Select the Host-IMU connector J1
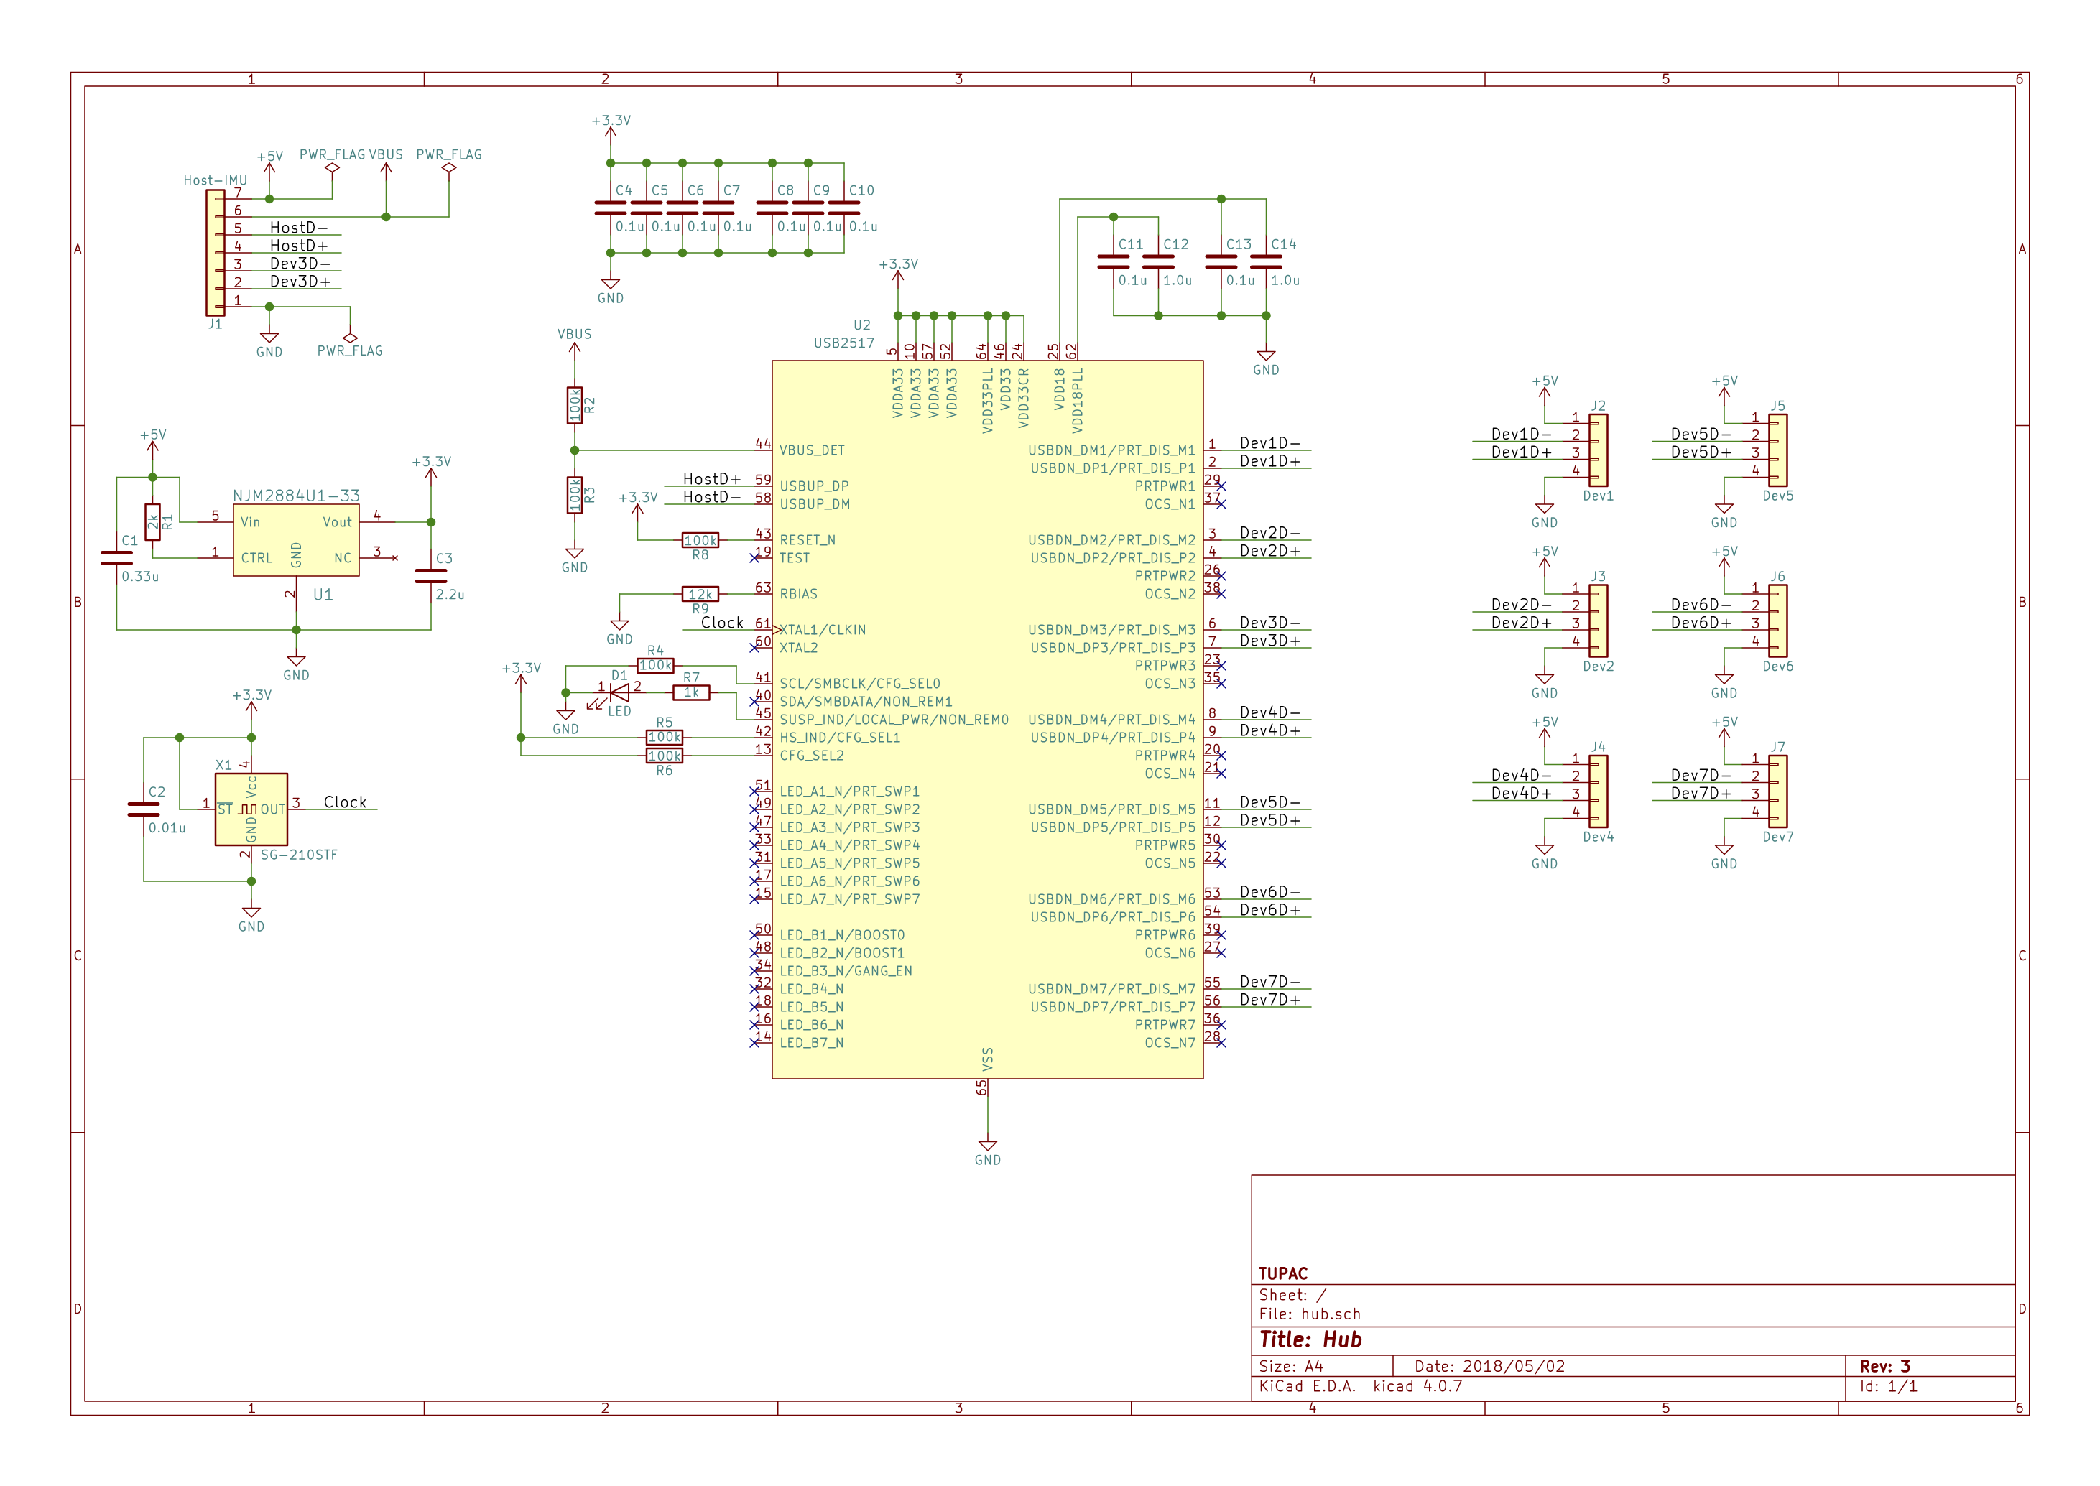 (215, 251)
